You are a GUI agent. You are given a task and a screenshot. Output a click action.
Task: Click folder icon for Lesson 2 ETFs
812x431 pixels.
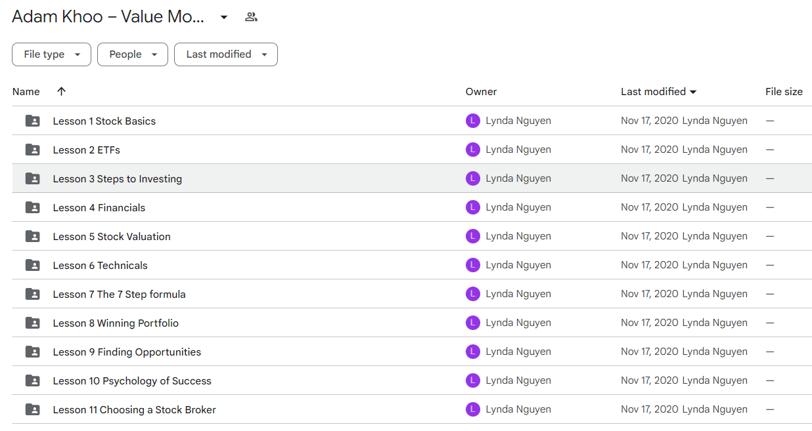point(32,150)
